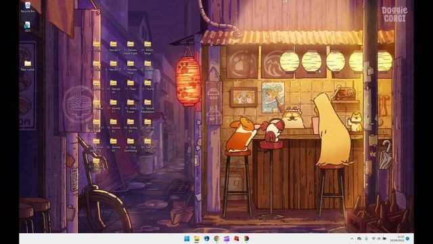Image resolution: width=433 pixels, height=244 pixels.
Task: Open the 15 - Goku Power folder
Action: [131, 106]
